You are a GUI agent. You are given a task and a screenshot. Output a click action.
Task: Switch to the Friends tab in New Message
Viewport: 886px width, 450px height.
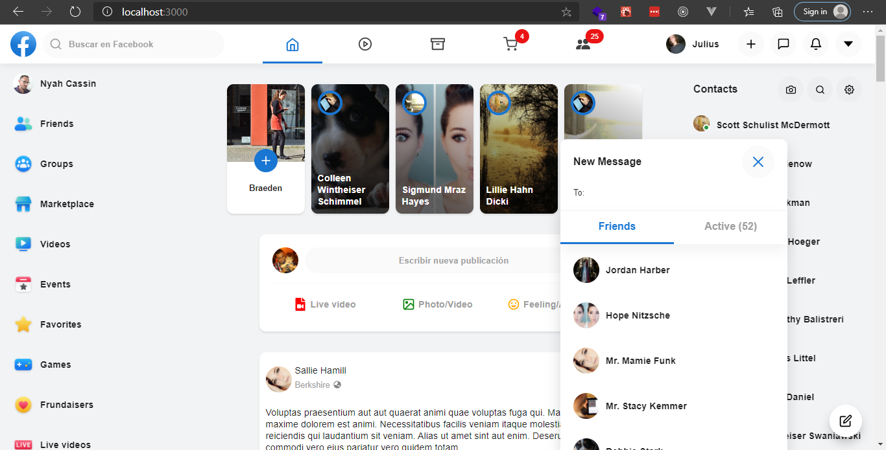617,227
